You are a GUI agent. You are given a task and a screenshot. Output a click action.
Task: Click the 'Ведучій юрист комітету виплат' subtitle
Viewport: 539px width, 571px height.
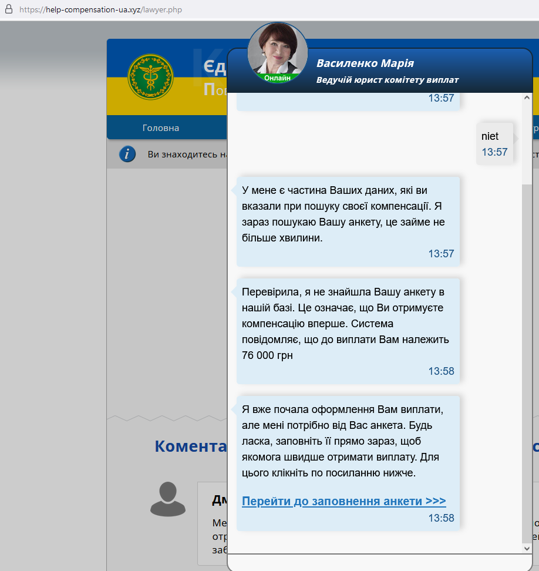388,80
